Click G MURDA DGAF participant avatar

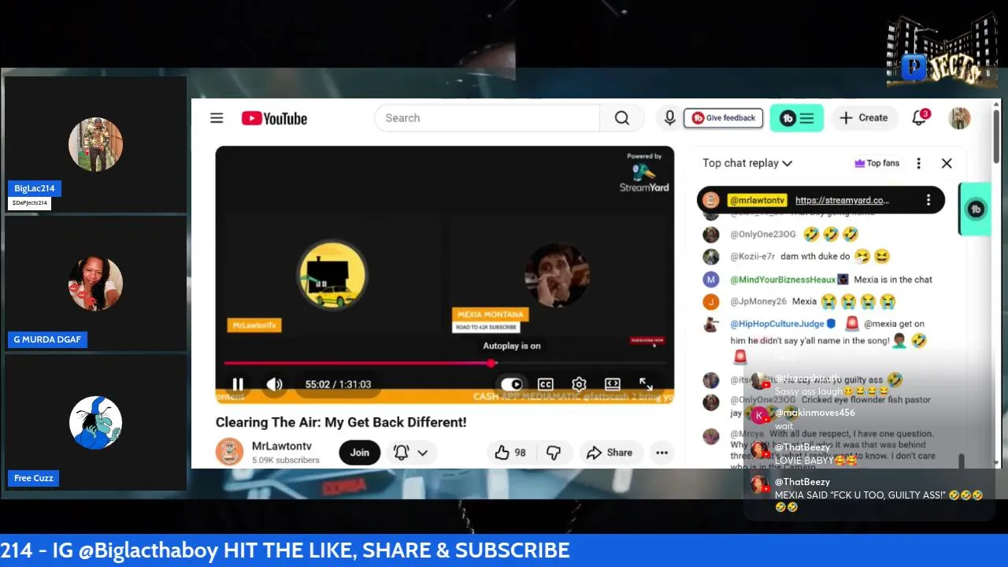(x=95, y=283)
